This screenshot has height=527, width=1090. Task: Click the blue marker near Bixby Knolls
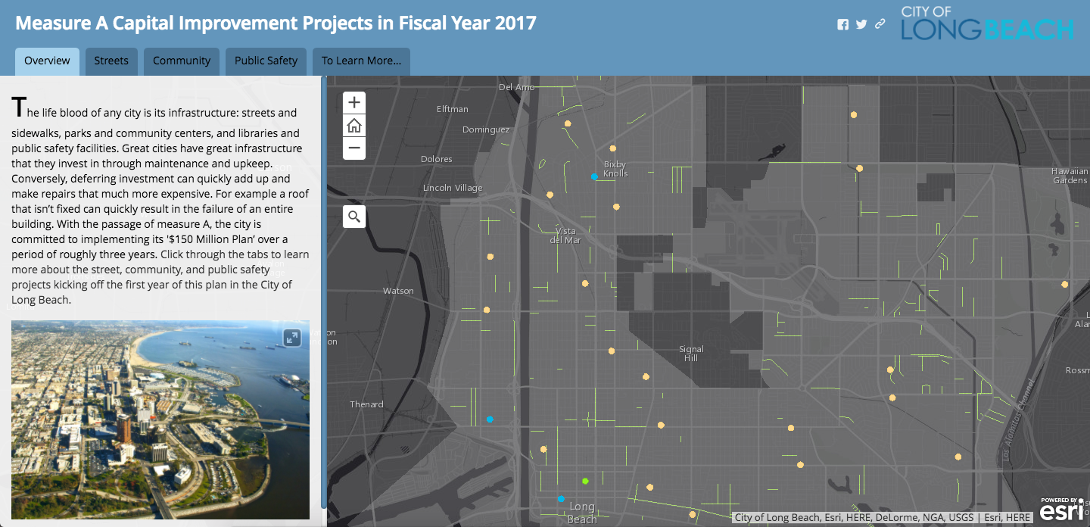594,176
